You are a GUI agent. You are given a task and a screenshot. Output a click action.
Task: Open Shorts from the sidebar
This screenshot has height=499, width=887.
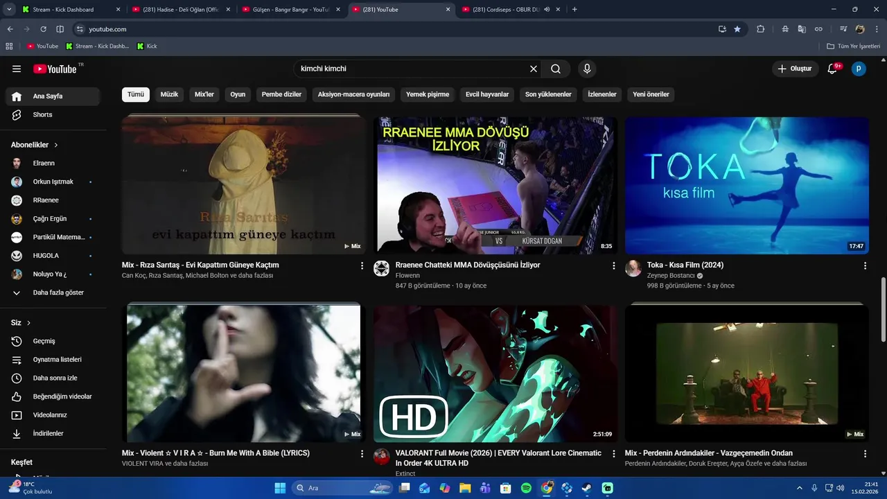pyautogui.click(x=53, y=114)
